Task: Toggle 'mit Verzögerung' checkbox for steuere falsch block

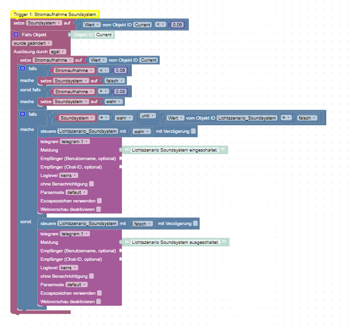Action: [195, 223]
